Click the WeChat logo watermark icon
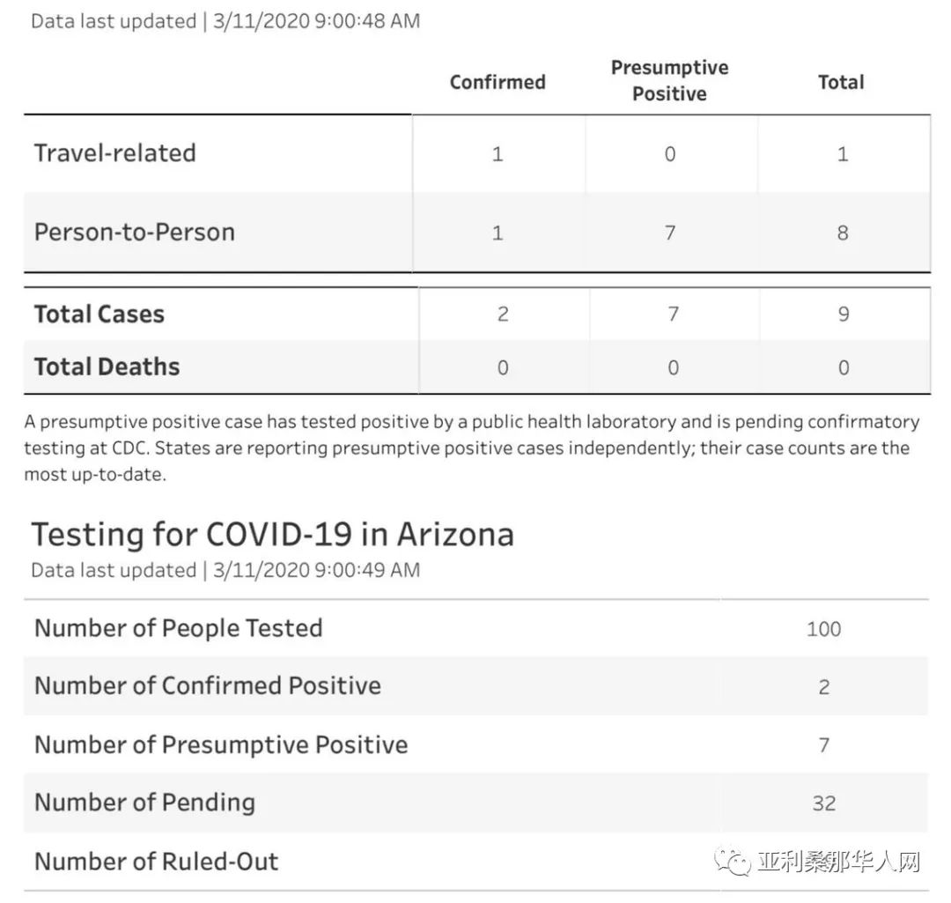 [734, 861]
